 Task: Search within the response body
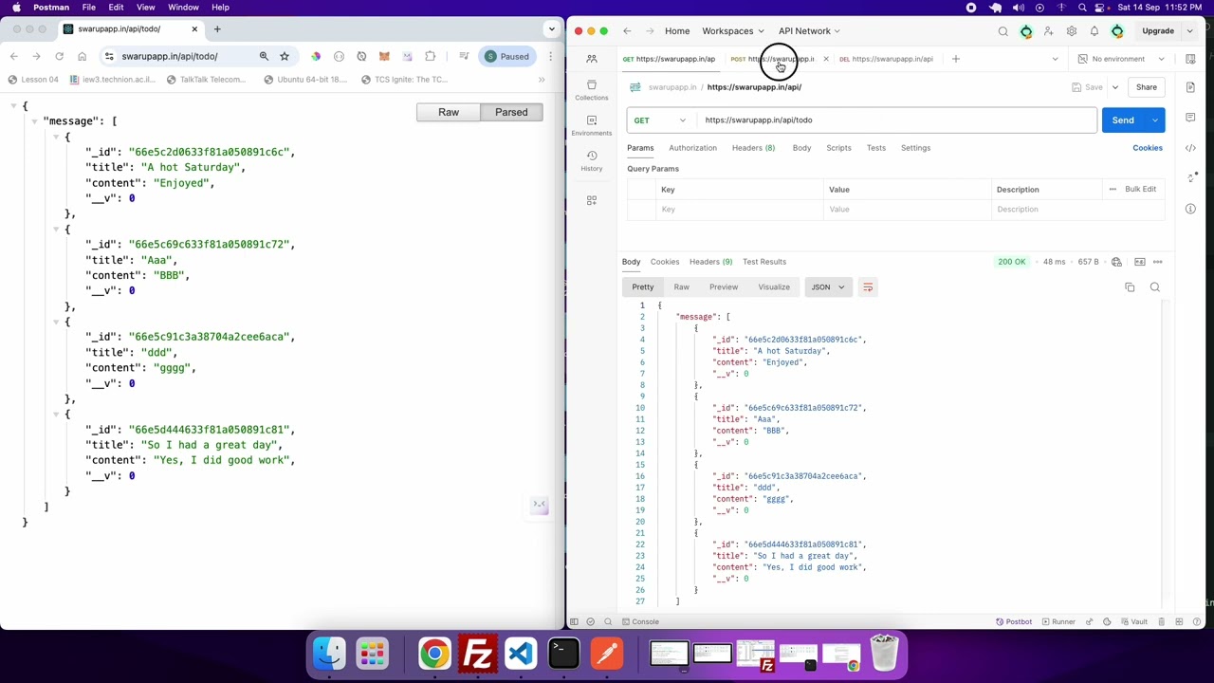pyautogui.click(x=1154, y=286)
